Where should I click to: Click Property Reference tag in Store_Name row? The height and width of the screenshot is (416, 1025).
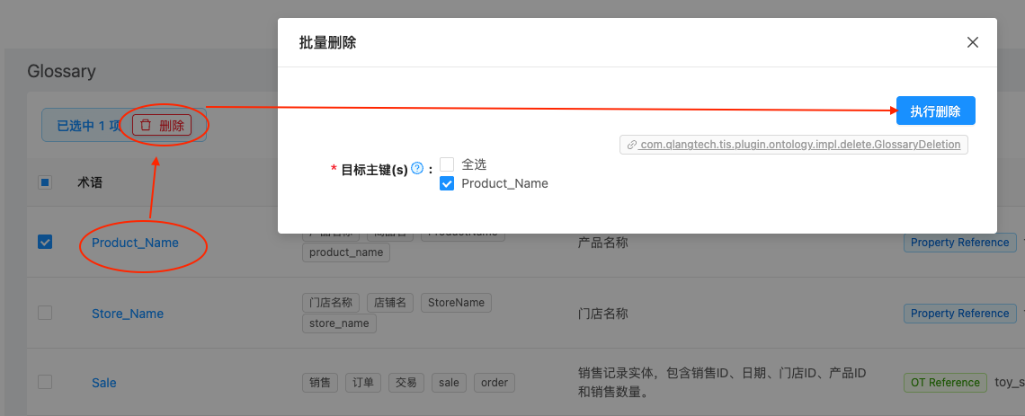959,314
